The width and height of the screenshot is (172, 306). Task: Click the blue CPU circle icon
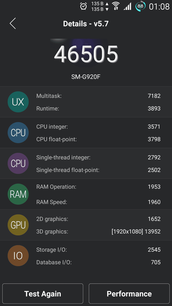pyautogui.click(x=18, y=133)
